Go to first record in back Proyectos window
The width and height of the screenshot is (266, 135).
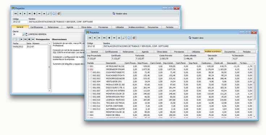pyautogui.click(x=15, y=14)
